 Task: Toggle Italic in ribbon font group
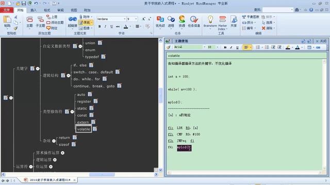click(x=105, y=26)
